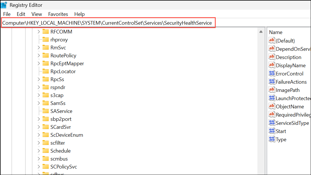Open the Favorites menu
This screenshot has width=311, height=175.
[58, 14]
